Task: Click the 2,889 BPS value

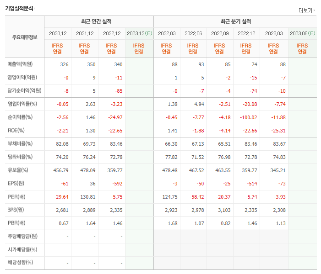Action: tap(89, 210)
